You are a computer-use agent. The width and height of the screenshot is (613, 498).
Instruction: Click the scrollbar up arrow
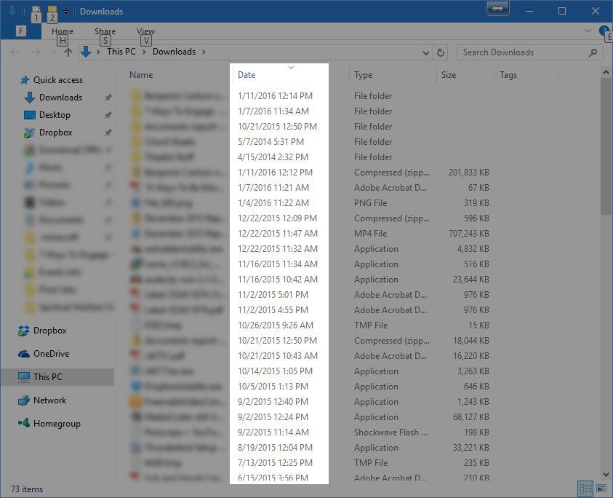click(606, 72)
